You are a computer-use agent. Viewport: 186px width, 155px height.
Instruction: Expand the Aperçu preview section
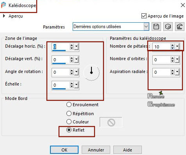tap(4, 16)
